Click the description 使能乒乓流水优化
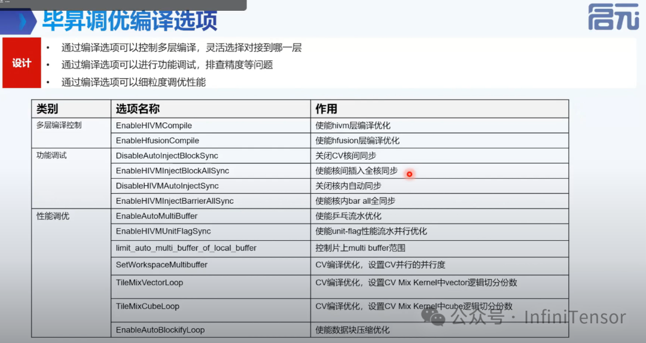Viewport: 646px width, 343px height. tap(348, 216)
